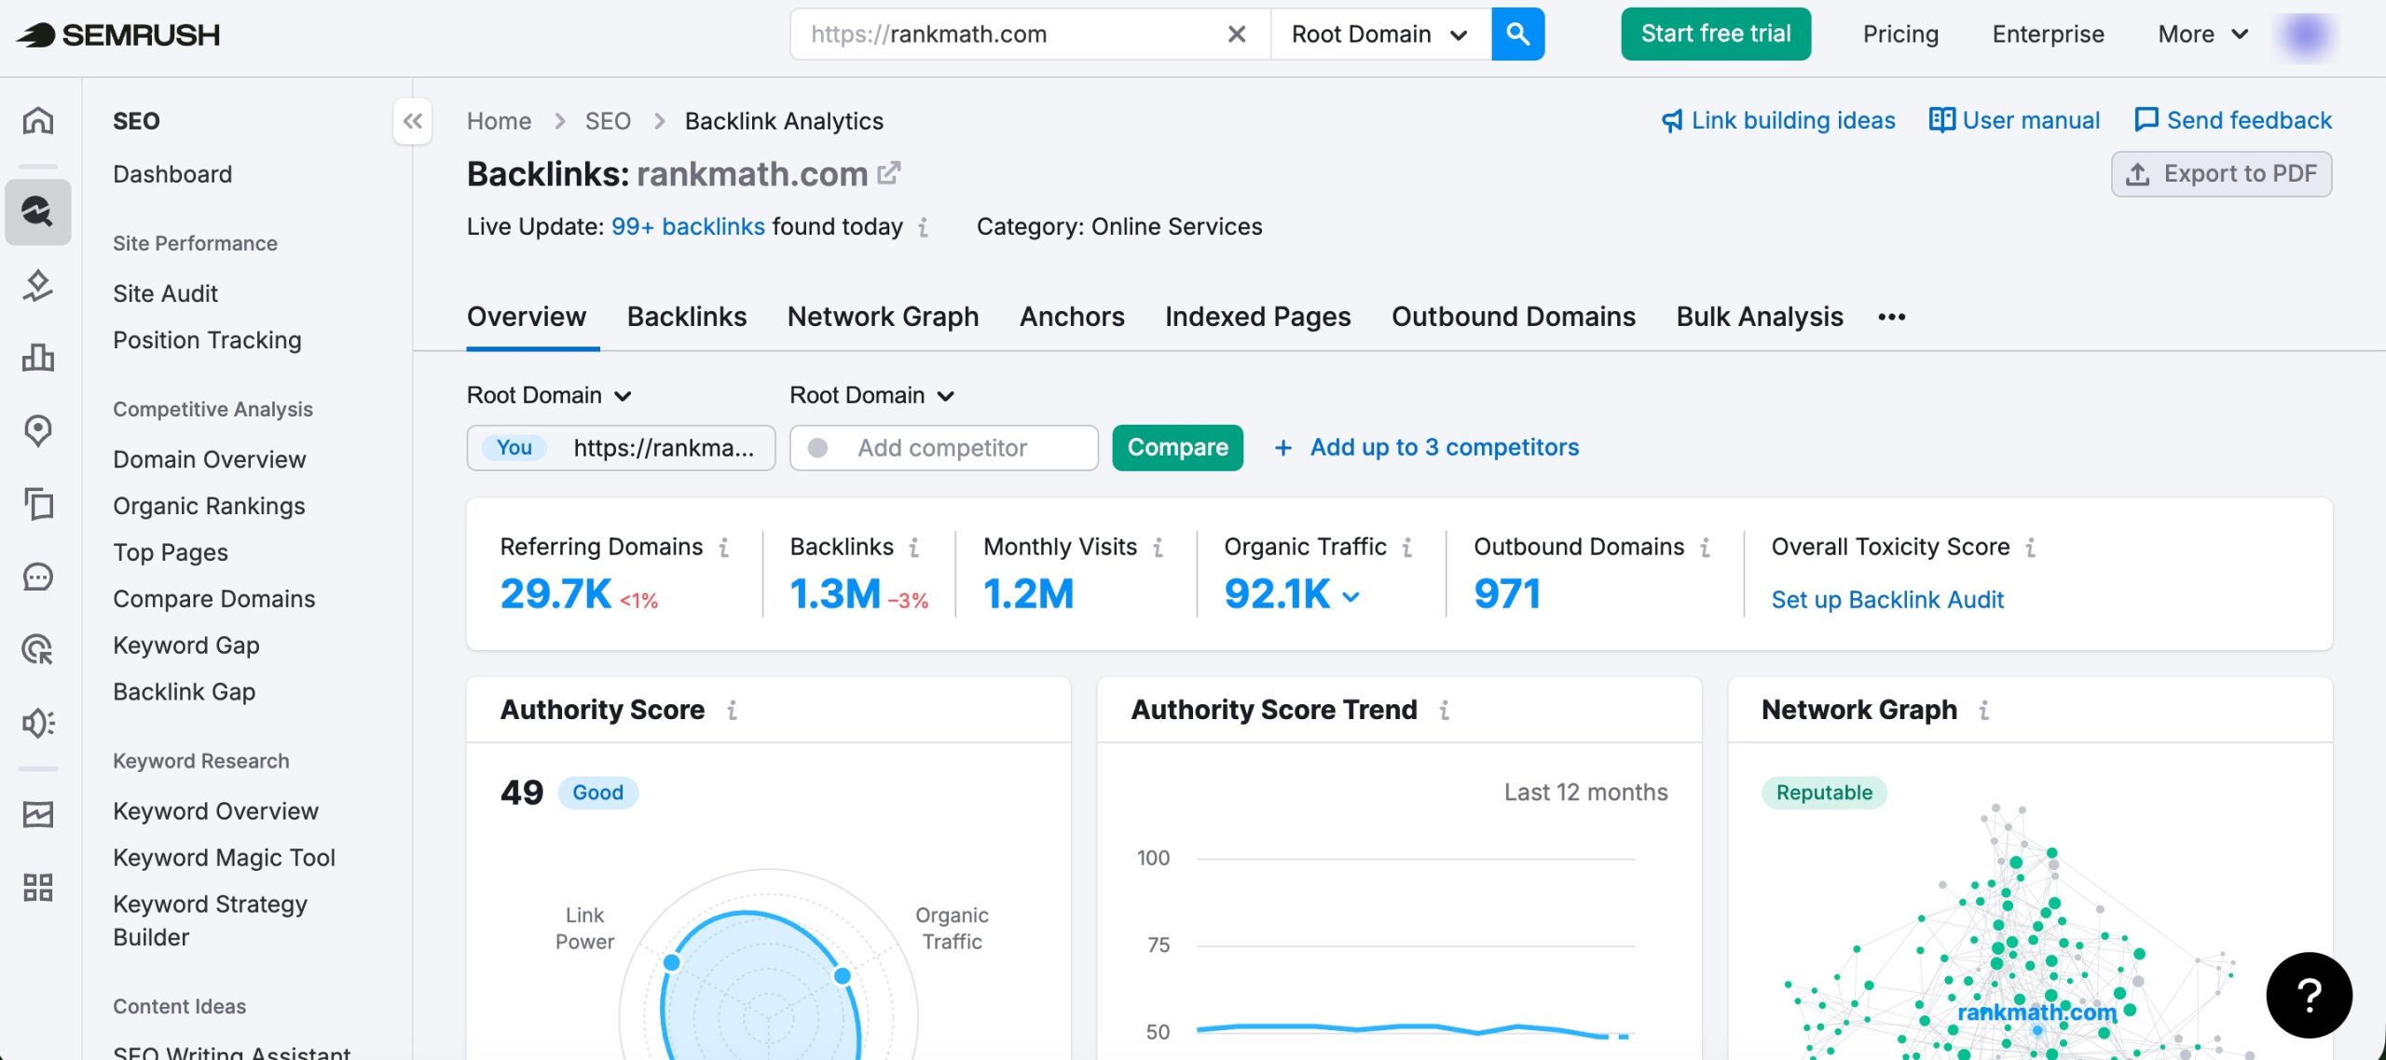Expand the More menu in header
The height and width of the screenshot is (1060, 2386).
2203,34
